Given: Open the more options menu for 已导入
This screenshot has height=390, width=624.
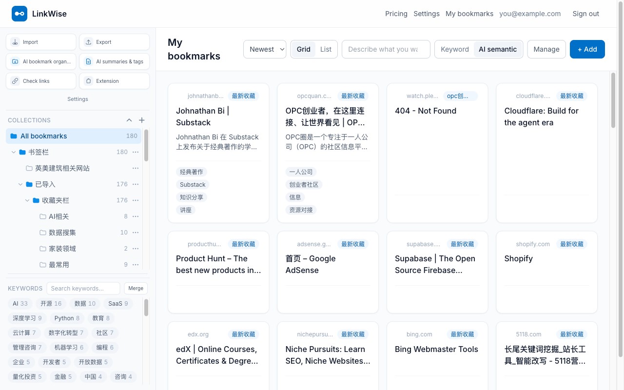Looking at the screenshot, I should pos(136,184).
